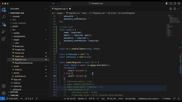This screenshot has height=102, width=182.
Task: Toggle the secondary side bar layout icon
Action: point(175,3)
